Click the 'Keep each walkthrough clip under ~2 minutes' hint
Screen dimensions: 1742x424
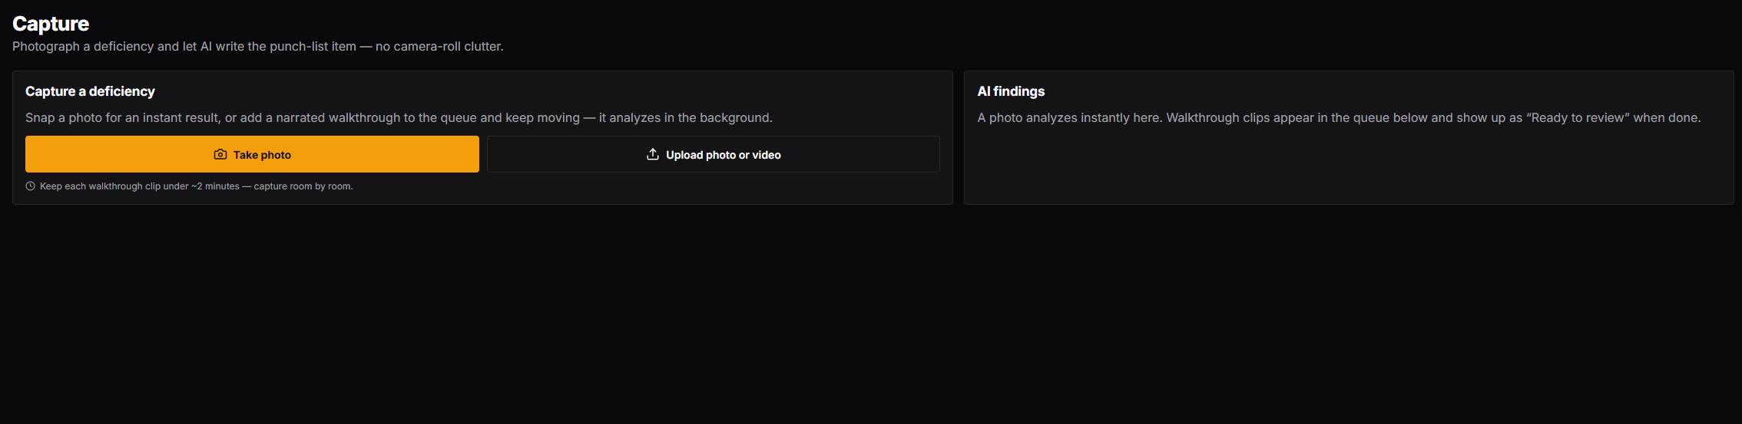coord(140,186)
